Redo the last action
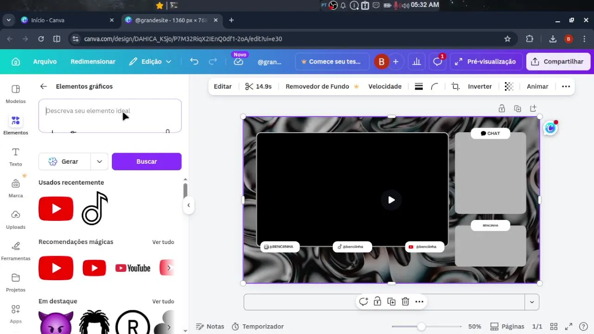Screen dimensions: 594x334 coord(213,62)
